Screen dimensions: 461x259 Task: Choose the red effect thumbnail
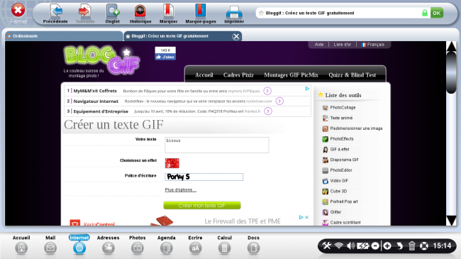tap(172, 163)
